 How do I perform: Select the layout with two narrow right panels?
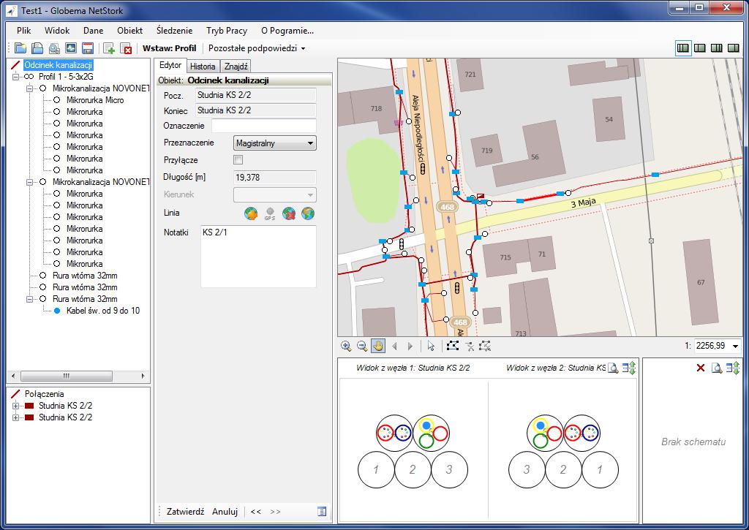pyautogui.click(x=717, y=48)
